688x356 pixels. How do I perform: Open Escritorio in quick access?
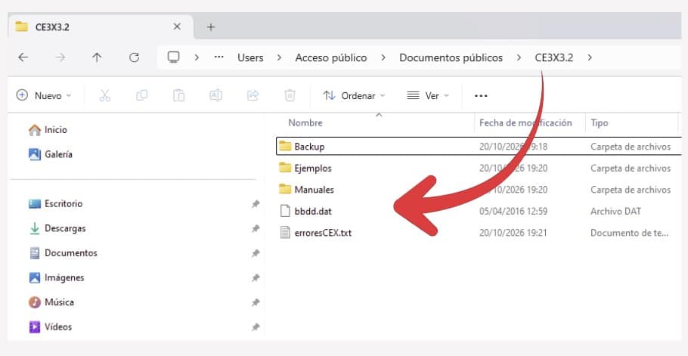(55, 203)
